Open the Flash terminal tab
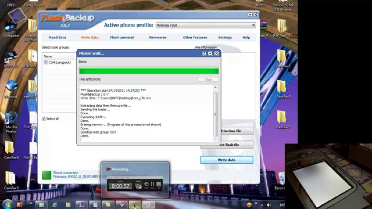 point(122,37)
